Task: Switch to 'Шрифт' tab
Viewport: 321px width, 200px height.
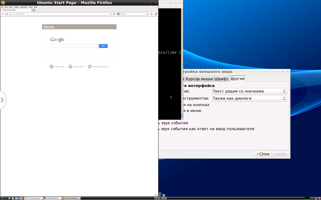Action: coord(221,79)
